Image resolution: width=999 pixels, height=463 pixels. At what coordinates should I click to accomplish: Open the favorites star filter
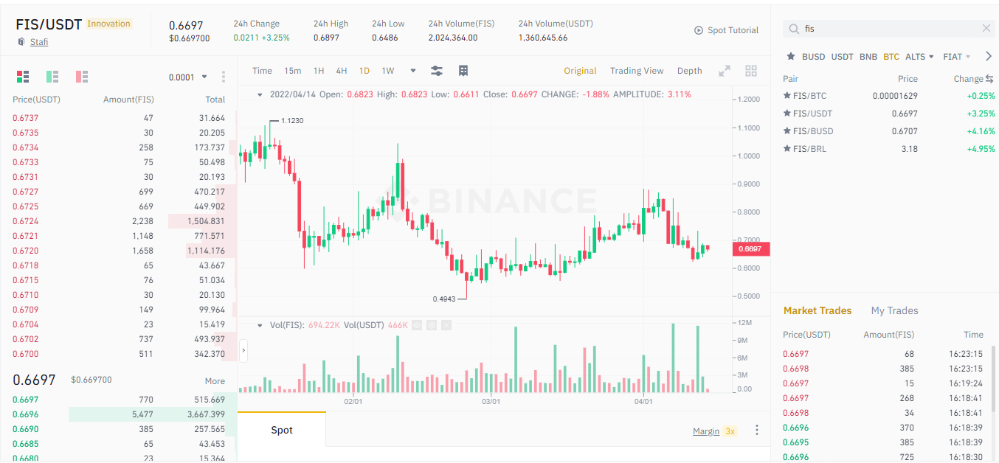(791, 56)
